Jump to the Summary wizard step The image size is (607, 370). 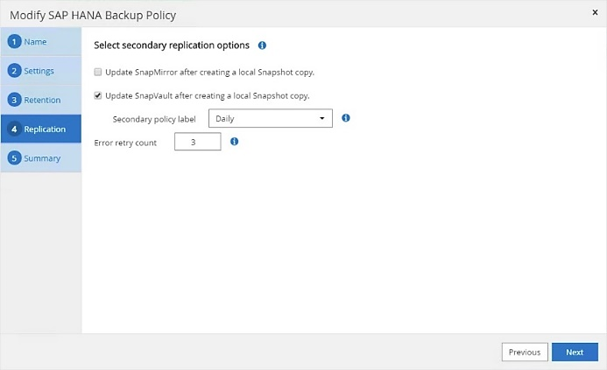click(x=43, y=158)
